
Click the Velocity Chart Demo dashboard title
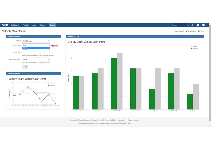(x=14, y=31)
